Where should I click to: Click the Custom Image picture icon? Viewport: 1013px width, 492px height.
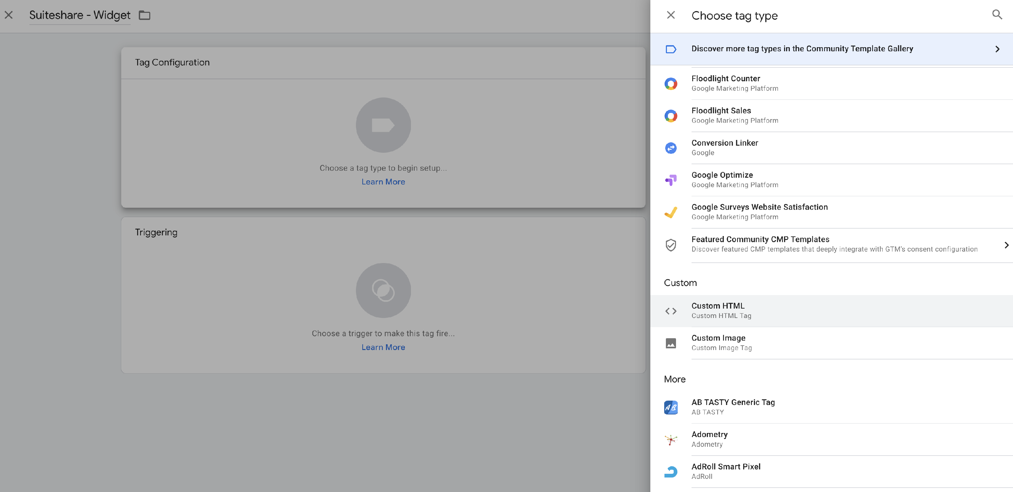(x=671, y=343)
